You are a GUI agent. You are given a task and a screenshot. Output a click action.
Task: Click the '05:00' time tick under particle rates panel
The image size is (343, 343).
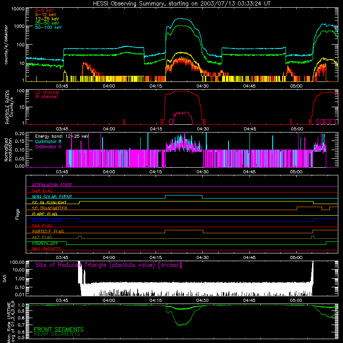pos(297,129)
